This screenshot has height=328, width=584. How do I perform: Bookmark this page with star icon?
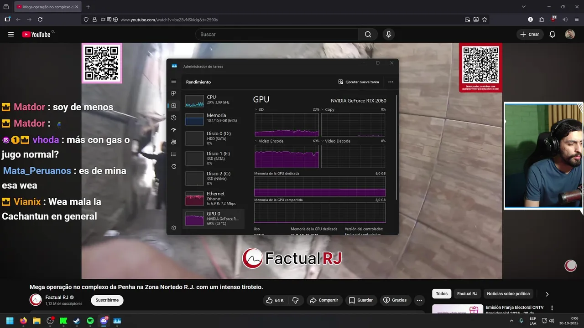pyautogui.click(x=485, y=20)
